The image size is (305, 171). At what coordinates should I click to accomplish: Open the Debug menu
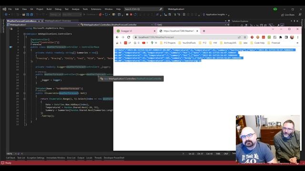58,9
